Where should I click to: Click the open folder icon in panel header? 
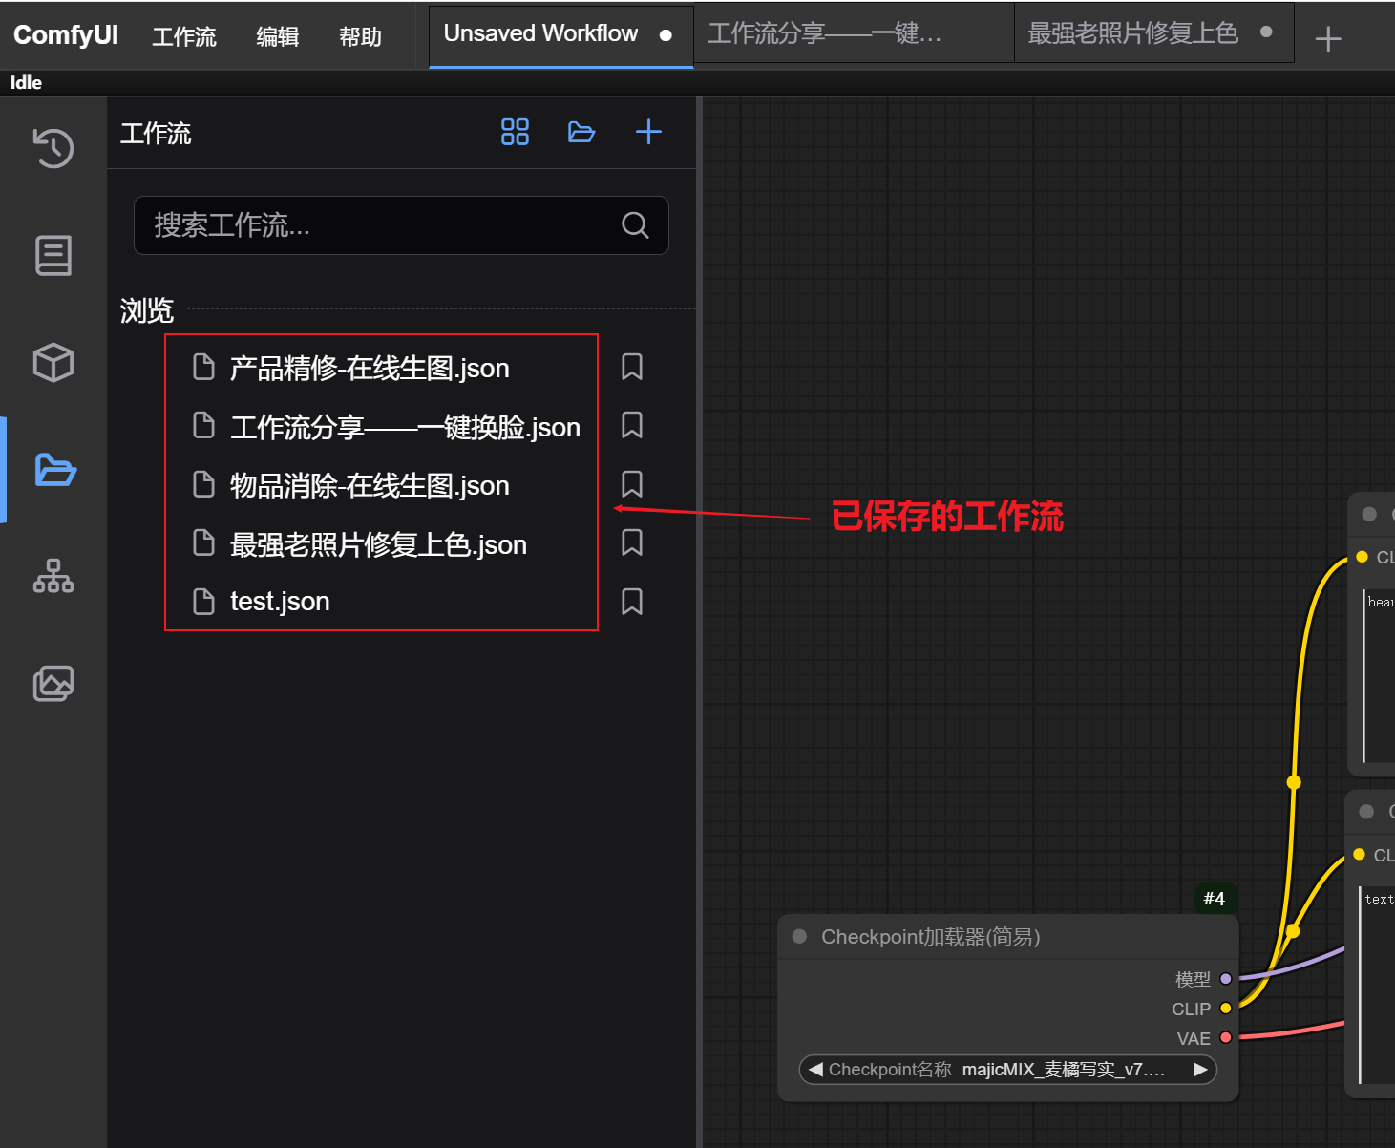coord(581,132)
